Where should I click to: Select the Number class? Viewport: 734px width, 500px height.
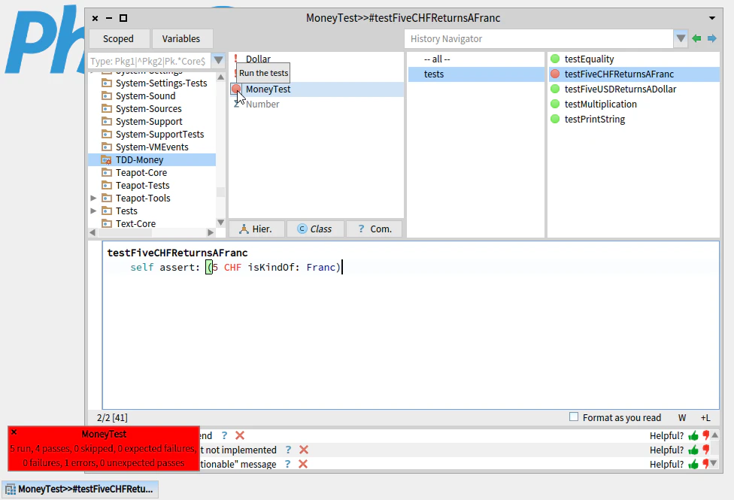pos(262,104)
